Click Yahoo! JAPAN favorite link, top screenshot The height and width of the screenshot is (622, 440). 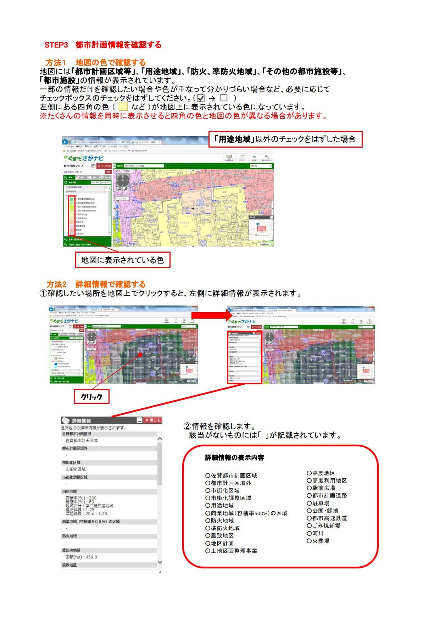140,151
